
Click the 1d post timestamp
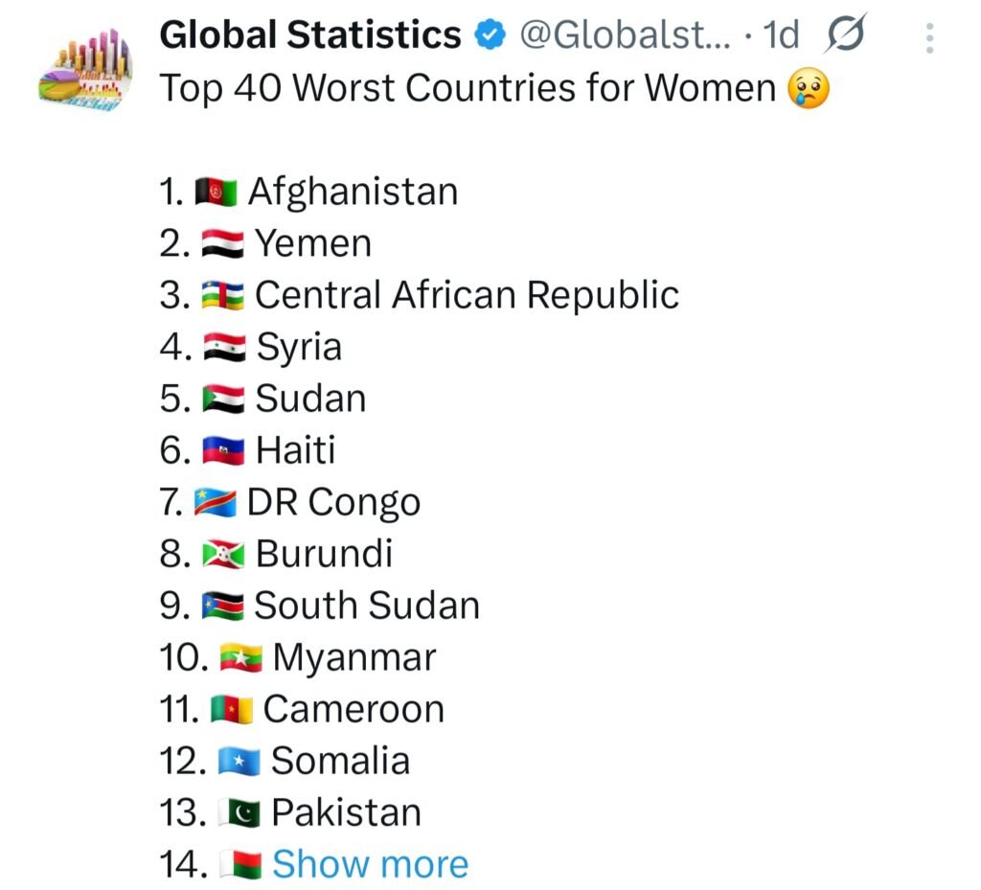(x=780, y=36)
